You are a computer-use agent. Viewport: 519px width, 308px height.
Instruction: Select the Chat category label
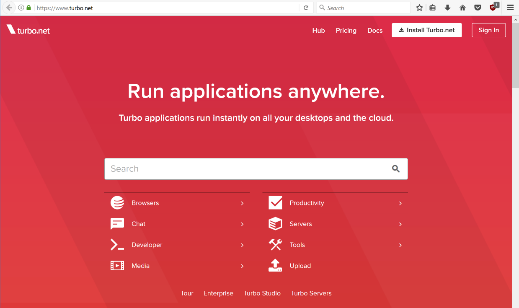[138, 224]
